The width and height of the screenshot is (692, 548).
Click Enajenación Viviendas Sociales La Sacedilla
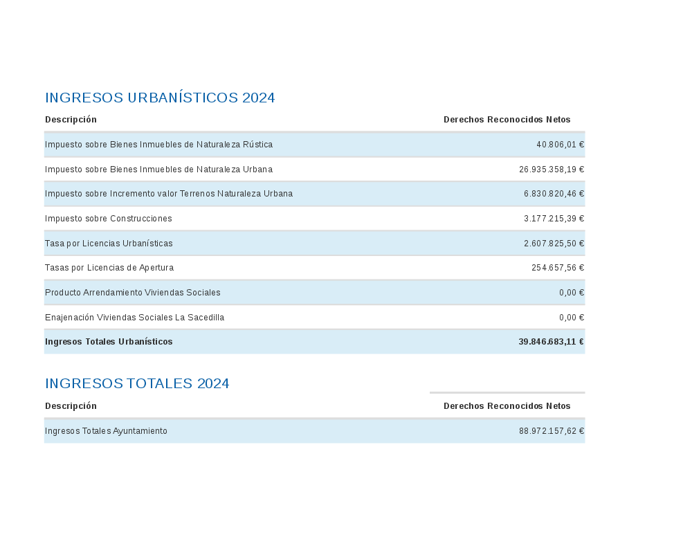point(134,318)
